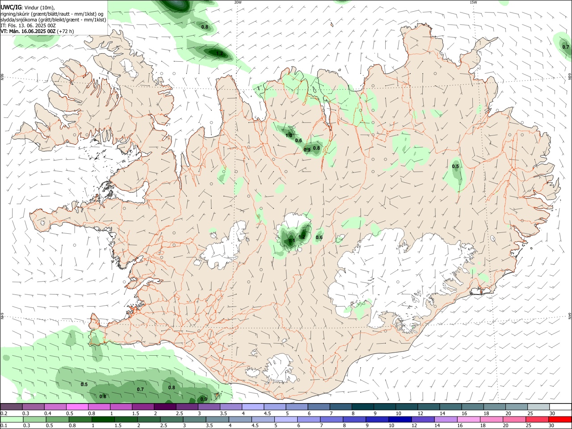Click the 0.7 value in the northeast sea corner
Viewport: 572px width, 429px height.
[566, 47]
